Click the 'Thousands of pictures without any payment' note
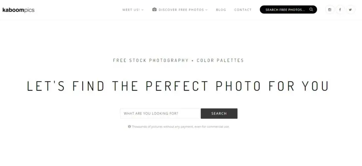 click(181, 127)
